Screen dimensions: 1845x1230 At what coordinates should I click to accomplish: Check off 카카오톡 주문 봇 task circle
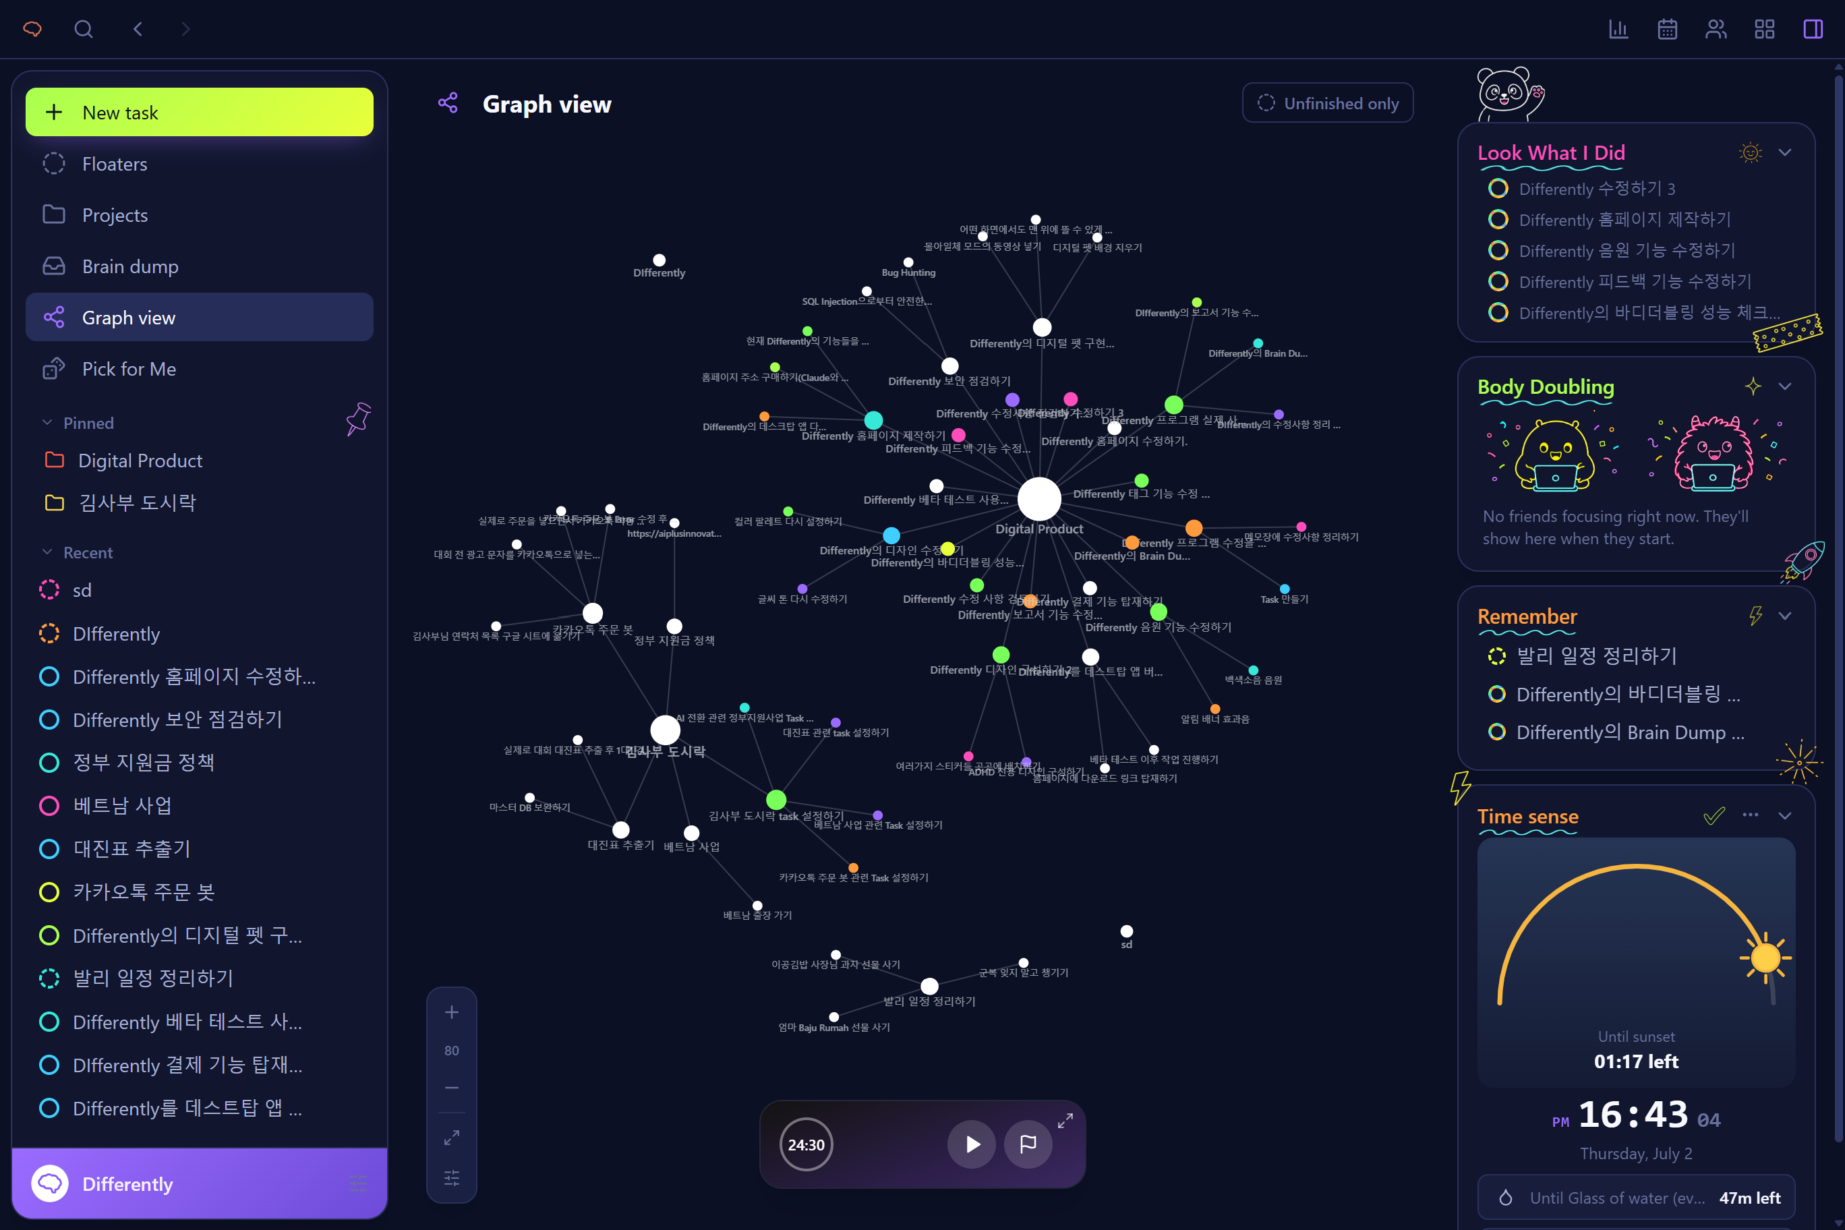(x=49, y=892)
